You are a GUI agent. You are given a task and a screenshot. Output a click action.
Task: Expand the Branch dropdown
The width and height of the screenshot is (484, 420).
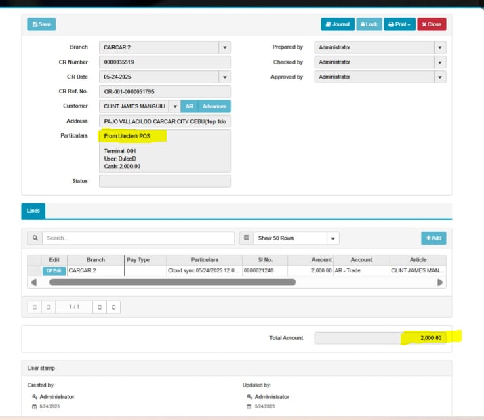pyautogui.click(x=224, y=47)
